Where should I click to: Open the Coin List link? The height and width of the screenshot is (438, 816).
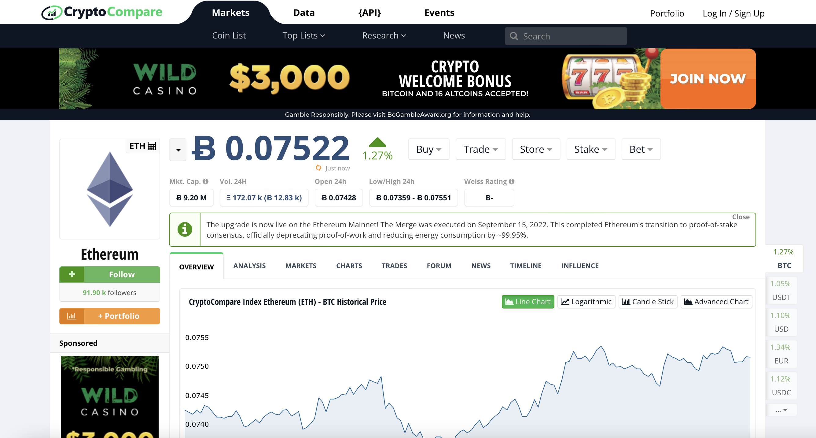(x=229, y=35)
